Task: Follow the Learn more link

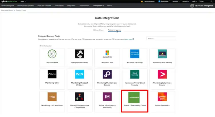Action: pos(129,39)
